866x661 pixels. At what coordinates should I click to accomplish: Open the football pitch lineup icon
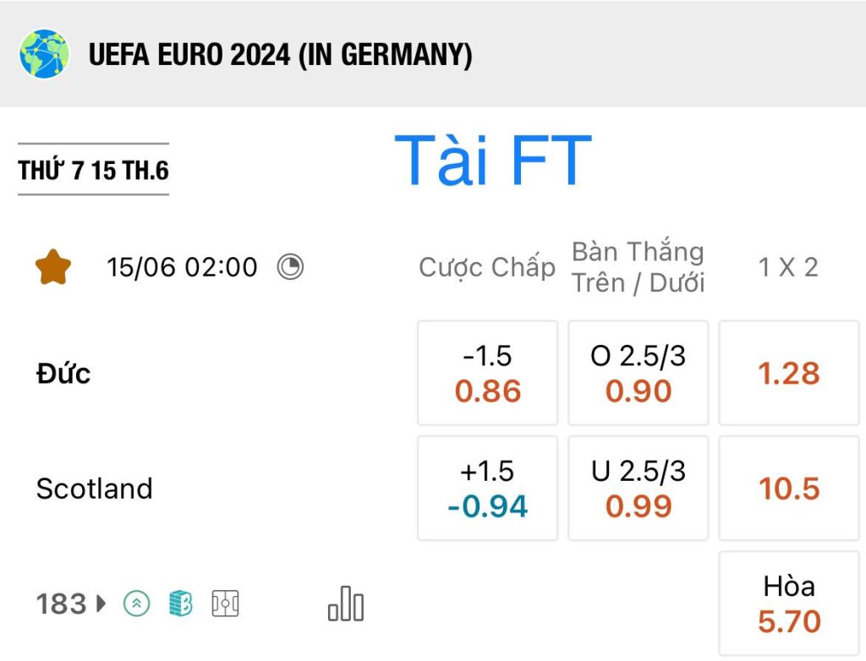(225, 604)
